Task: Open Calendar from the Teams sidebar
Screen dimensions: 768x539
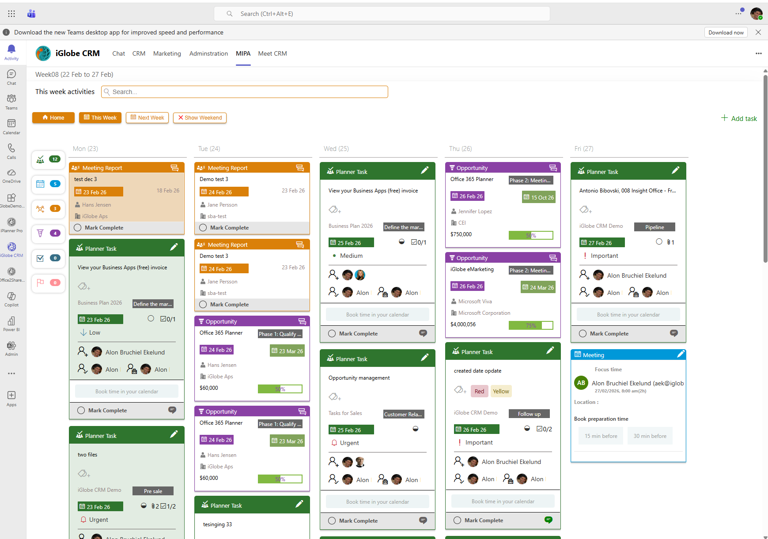Action: (11, 126)
